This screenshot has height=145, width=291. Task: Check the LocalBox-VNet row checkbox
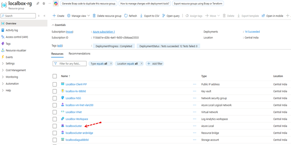click(x=55, y=112)
